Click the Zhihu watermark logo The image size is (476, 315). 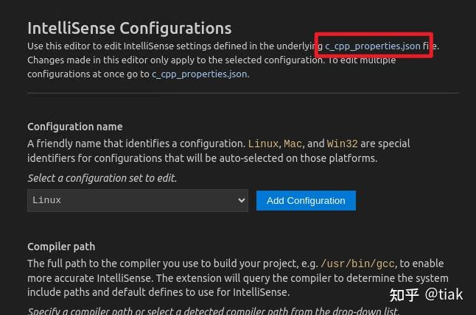[x=405, y=295]
